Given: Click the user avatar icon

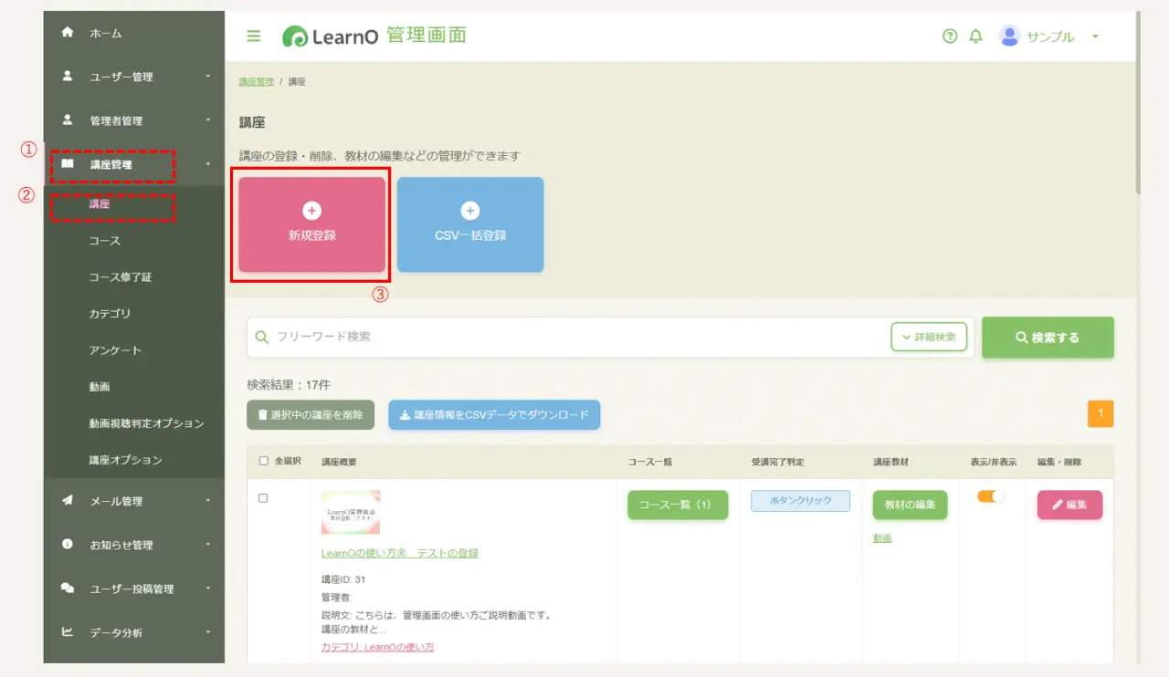Looking at the screenshot, I should tap(1009, 36).
